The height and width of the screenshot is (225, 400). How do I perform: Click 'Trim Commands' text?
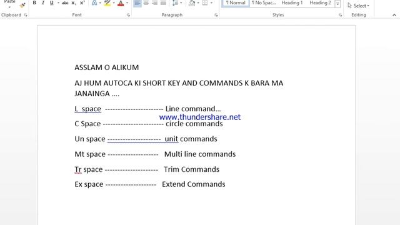click(x=192, y=169)
